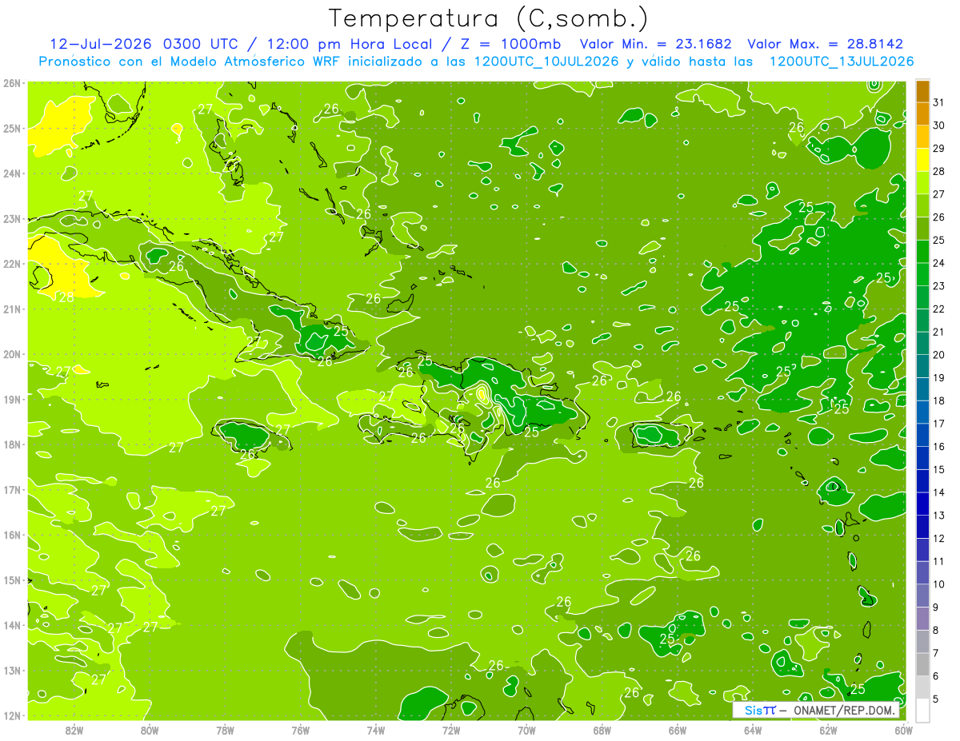
Task: Click the 16N latitude axis label
Action: click(x=12, y=535)
